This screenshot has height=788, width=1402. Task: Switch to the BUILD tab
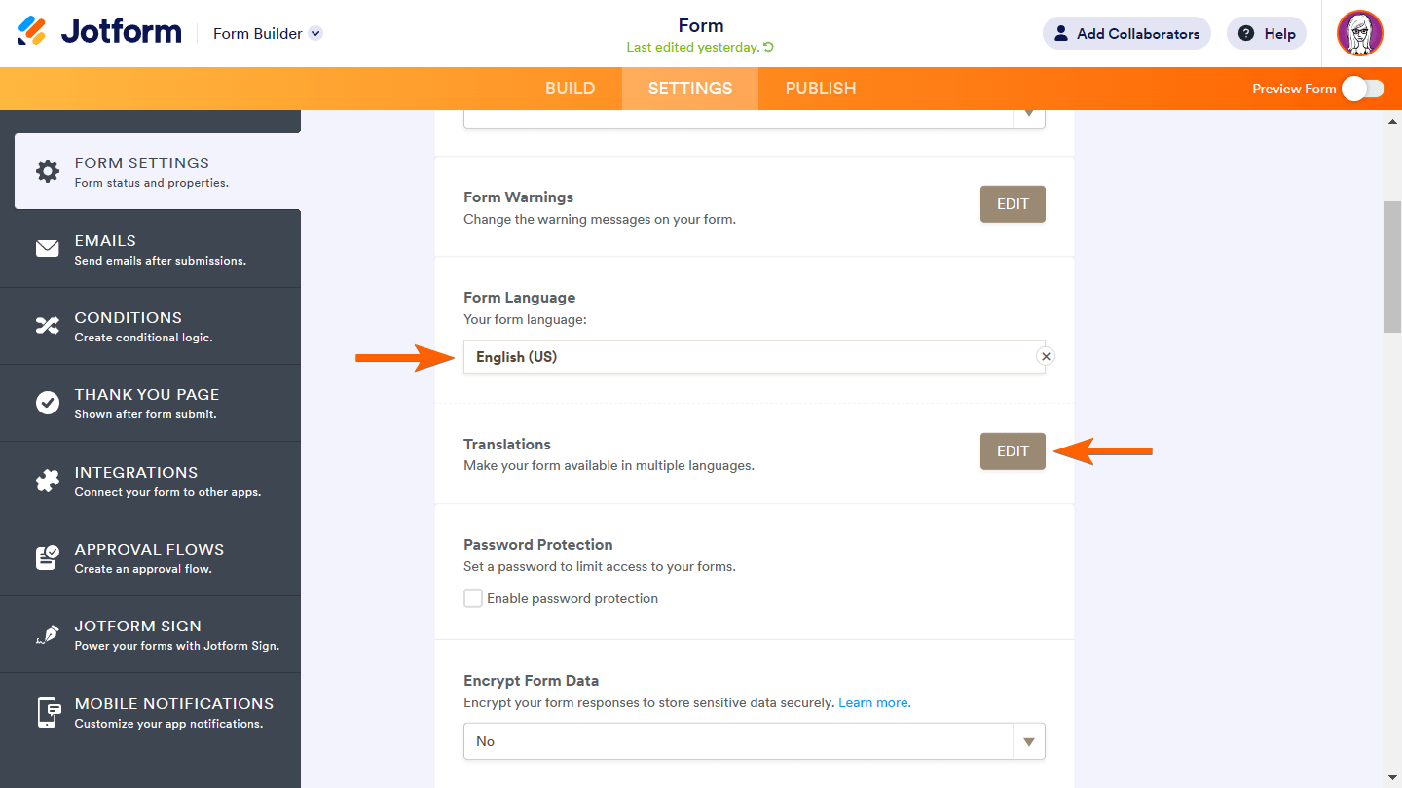570,89
